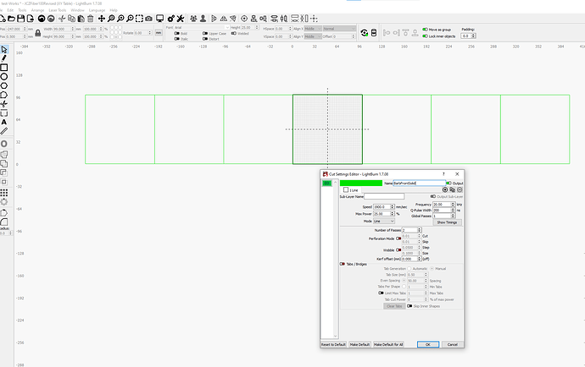Viewport: 585px width, 367px height.
Task: Open a file with the folder icon
Action: [12, 19]
